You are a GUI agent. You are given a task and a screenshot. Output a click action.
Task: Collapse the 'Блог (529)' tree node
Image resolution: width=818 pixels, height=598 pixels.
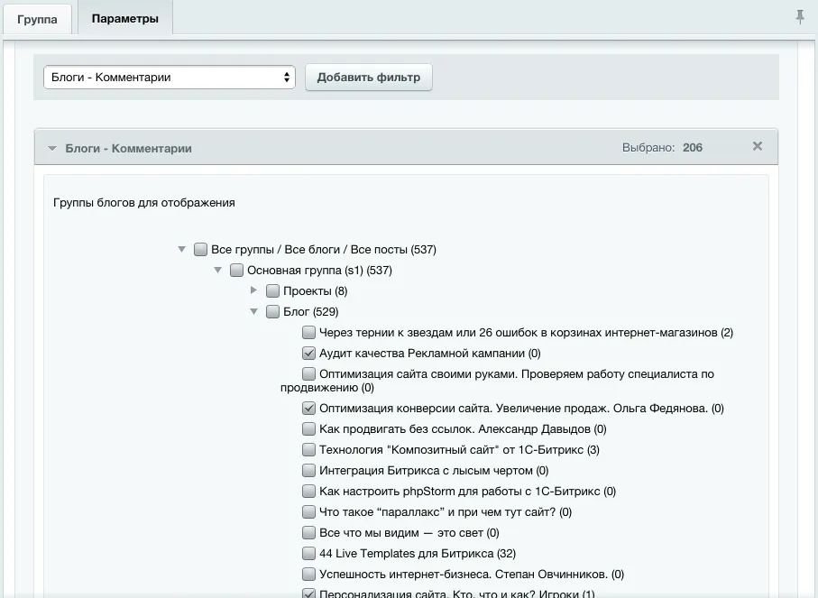(x=253, y=311)
